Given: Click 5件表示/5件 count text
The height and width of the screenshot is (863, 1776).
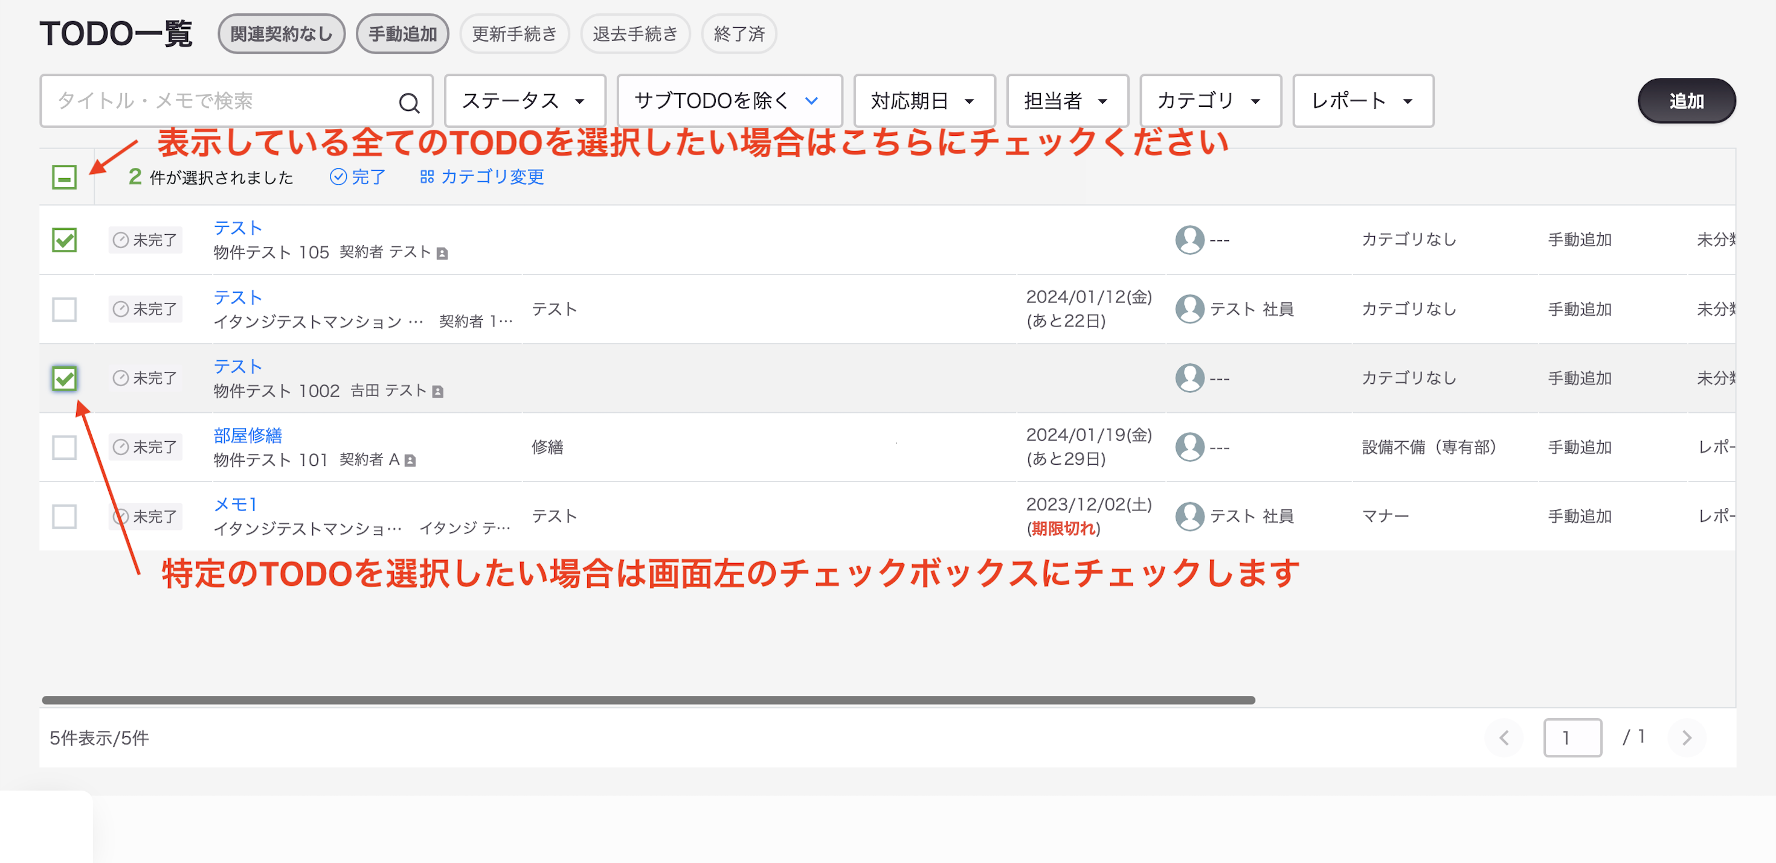Looking at the screenshot, I should tap(99, 738).
